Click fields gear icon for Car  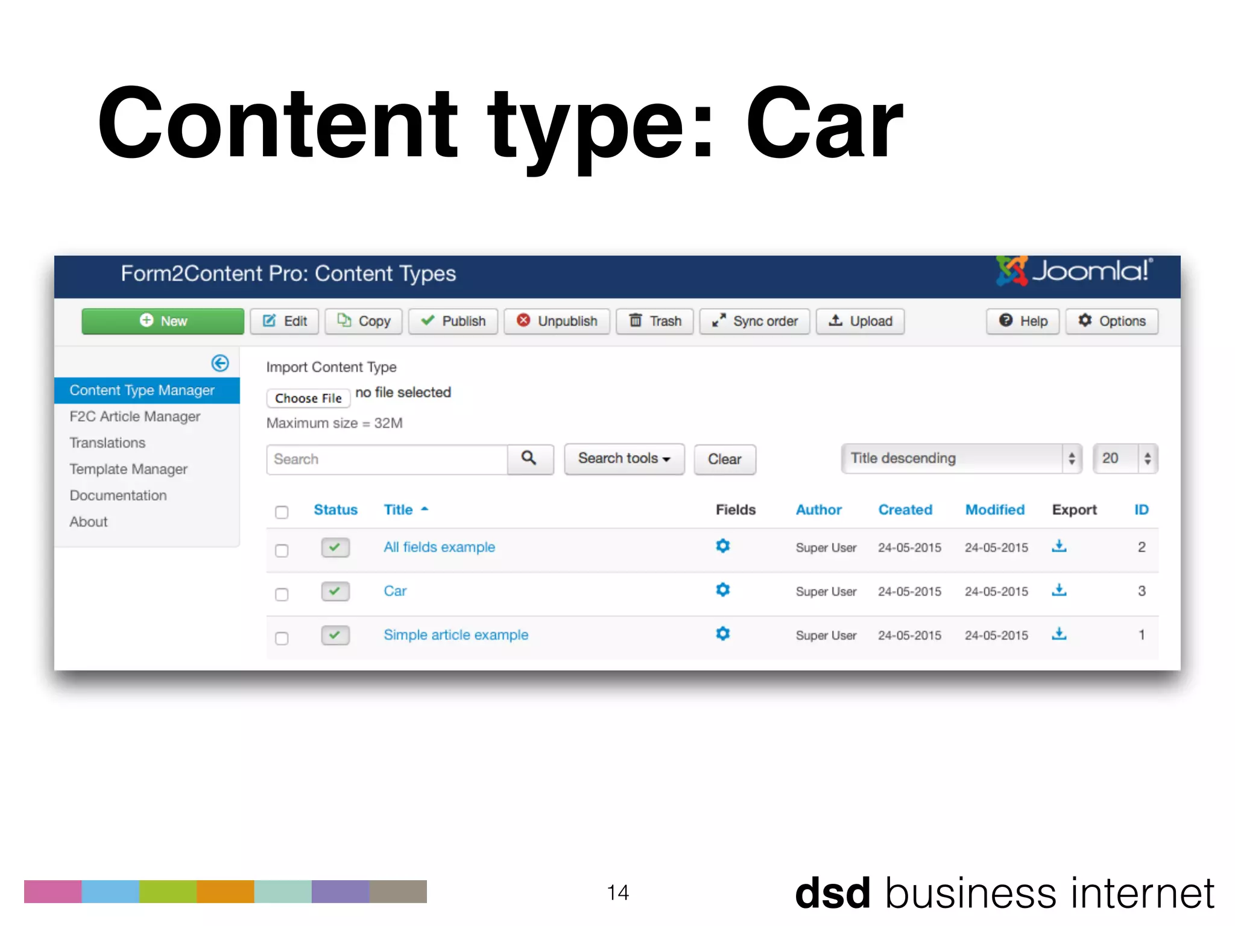pyautogui.click(x=723, y=590)
